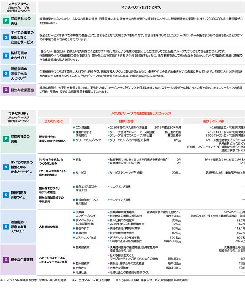
Task: Select the CO₂排出量 item
Action: click(x=81, y=128)
